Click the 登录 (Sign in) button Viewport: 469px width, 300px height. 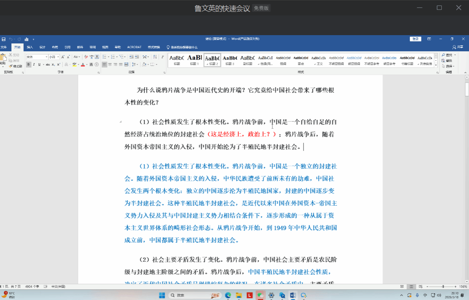[x=415, y=39]
